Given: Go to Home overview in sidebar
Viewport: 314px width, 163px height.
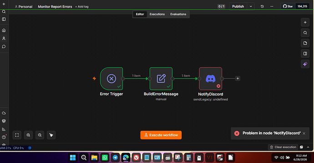Looking at the screenshot, I should pos(4,30).
